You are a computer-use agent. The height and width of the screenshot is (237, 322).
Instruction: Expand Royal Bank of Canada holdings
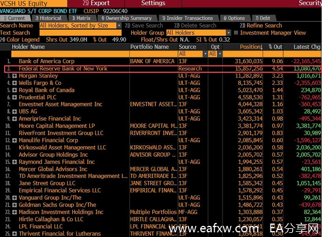pyautogui.click(x=15, y=90)
